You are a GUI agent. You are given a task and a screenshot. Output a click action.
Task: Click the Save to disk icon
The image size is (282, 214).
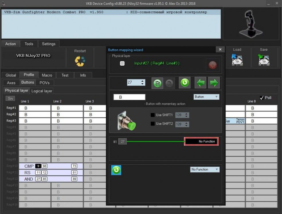264,60
